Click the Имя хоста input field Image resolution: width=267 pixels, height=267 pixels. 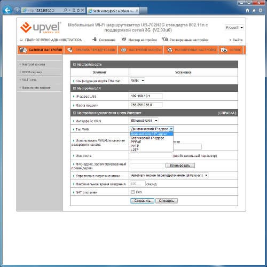pyautogui.click(x=151, y=155)
